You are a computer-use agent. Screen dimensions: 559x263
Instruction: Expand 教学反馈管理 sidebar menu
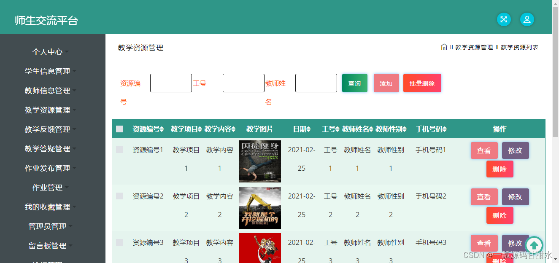51,129
